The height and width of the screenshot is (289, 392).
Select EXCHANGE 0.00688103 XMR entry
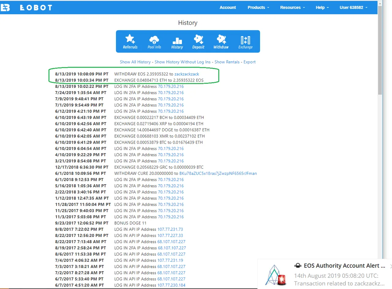pyautogui.click(x=160, y=136)
